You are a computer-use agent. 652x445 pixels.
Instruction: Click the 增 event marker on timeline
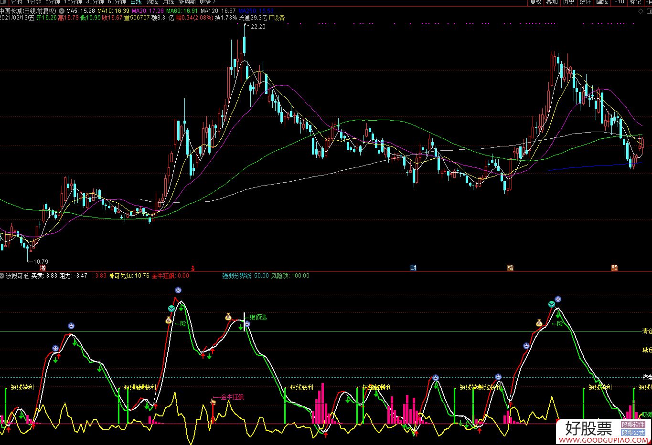coord(43,268)
